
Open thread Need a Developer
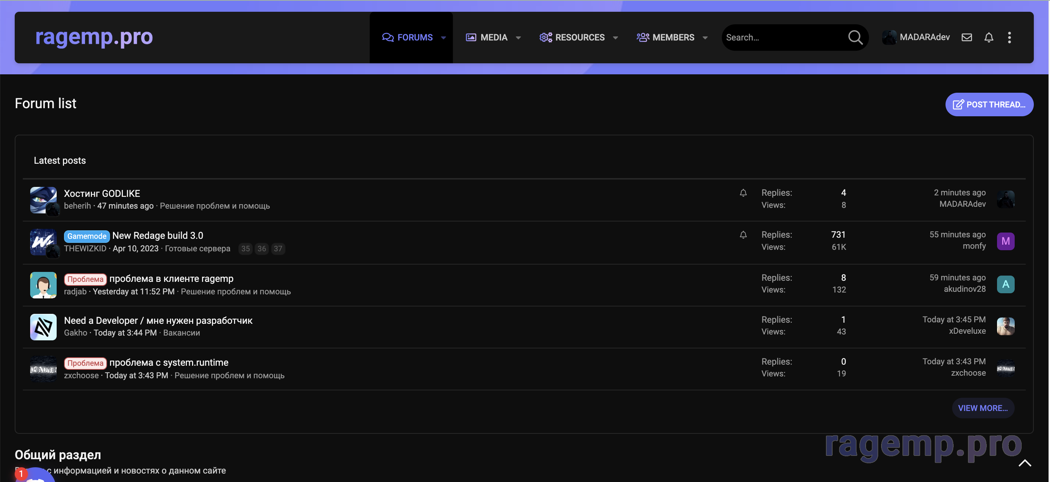pyautogui.click(x=158, y=320)
